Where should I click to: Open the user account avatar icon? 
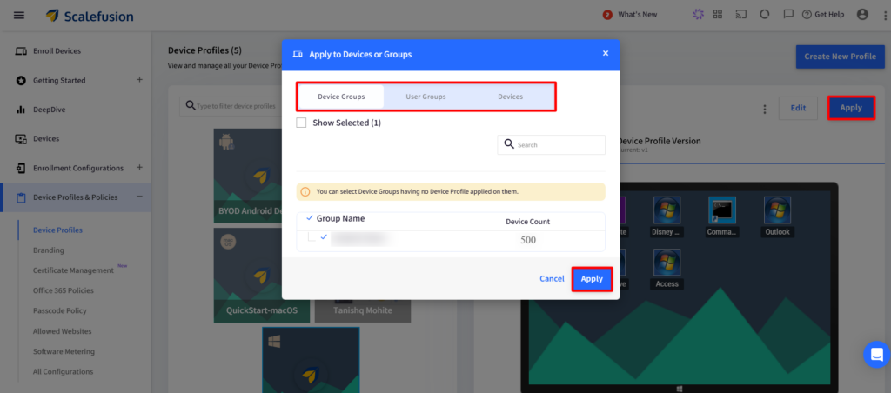pyautogui.click(x=862, y=15)
